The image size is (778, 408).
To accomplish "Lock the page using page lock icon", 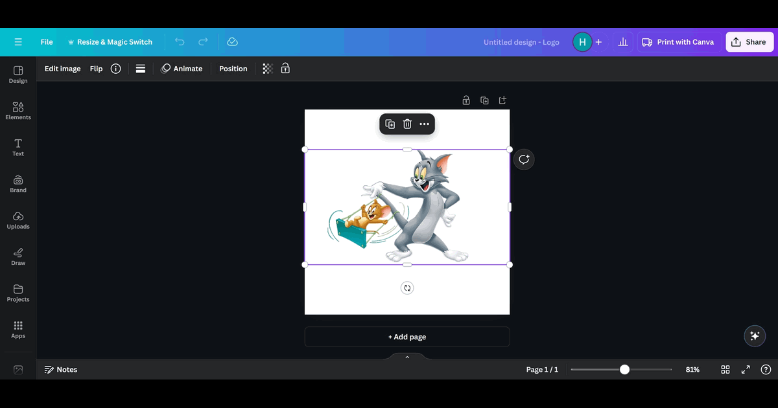I will pos(466,100).
